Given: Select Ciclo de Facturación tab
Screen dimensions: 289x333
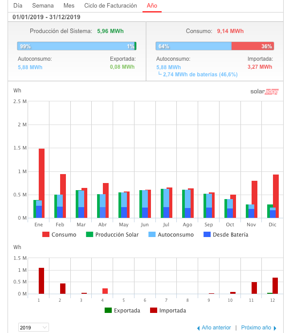Looking at the screenshot, I should pyautogui.click(x=110, y=5).
